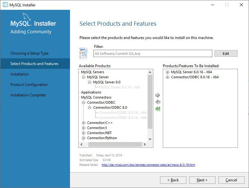Expand the Connector/J node
Image resolution: width=249 pixels, height=188 pixels.
pyautogui.click(x=83, y=128)
